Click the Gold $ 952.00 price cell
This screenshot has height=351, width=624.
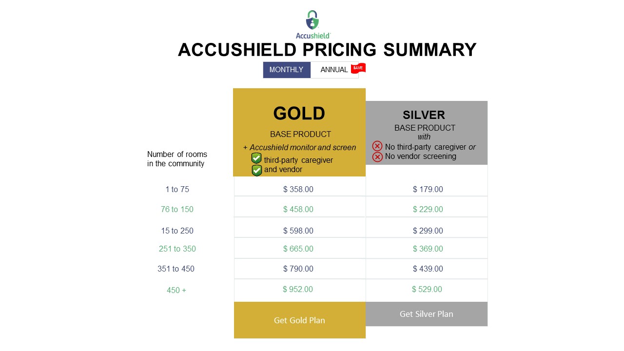[298, 289]
